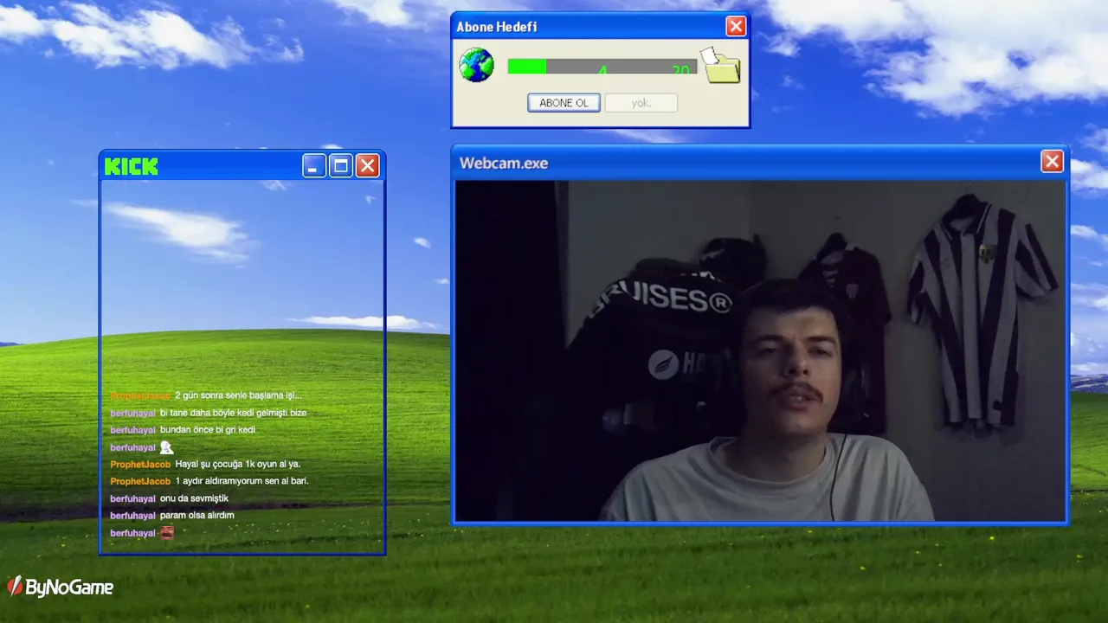The image size is (1108, 623).
Task: Click message "1 aydır aldıramıyorum sen al bari."
Action: tap(242, 481)
